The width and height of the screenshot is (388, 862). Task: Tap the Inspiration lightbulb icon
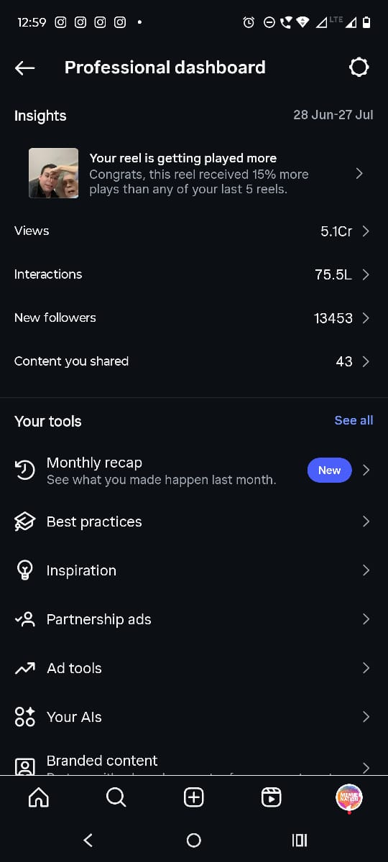[x=25, y=570]
